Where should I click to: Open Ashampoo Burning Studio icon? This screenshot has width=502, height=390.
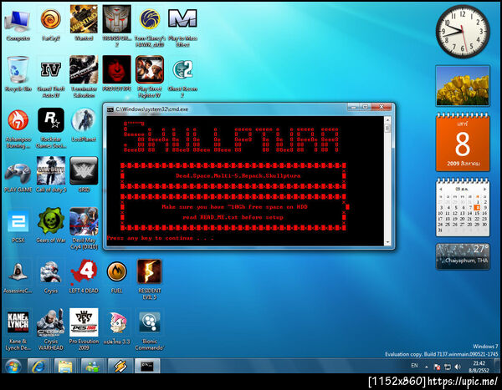coord(18,129)
